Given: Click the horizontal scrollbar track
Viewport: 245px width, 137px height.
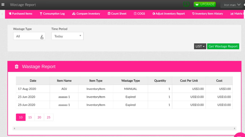Looking at the screenshot, I should click(125, 129).
